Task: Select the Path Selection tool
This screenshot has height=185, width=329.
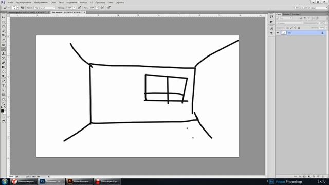Action: point(3,90)
